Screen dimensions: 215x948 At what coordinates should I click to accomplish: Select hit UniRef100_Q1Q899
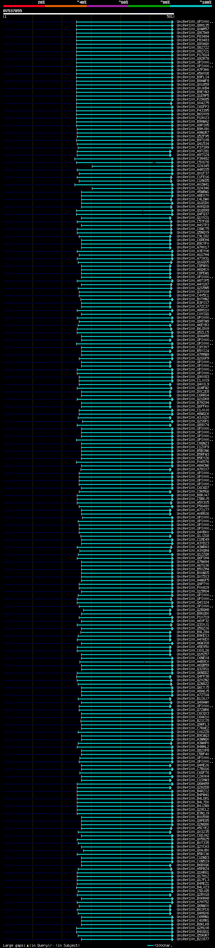192,211
